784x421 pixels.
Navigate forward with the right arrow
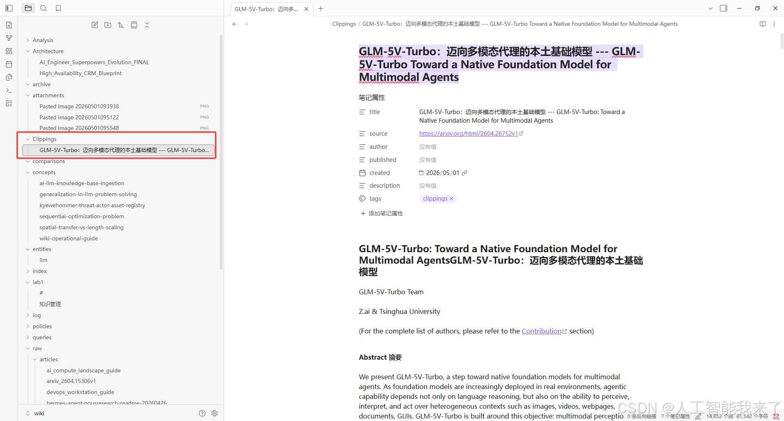point(246,24)
